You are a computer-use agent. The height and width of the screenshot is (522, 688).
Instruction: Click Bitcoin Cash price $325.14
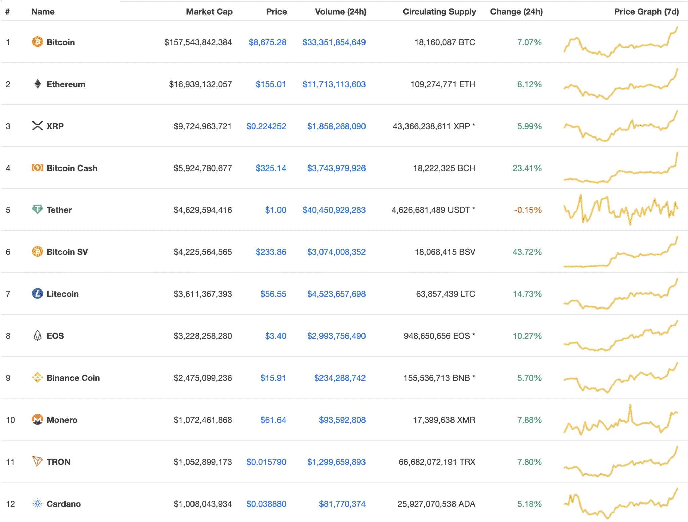[271, 168]
